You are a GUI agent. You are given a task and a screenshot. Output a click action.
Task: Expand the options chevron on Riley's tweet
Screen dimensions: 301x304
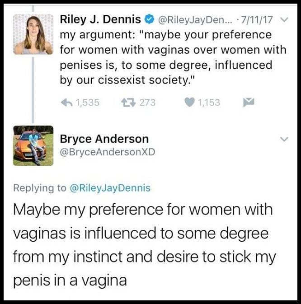point(284,20)
